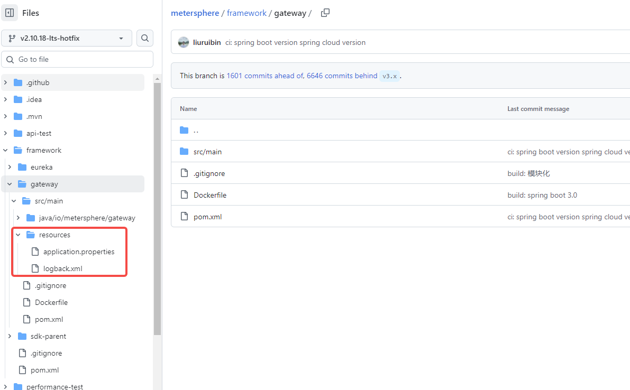Screen dimensions: 630x390
Task: Click the file tree scrollbar up arrow
Action: (157, 79)
